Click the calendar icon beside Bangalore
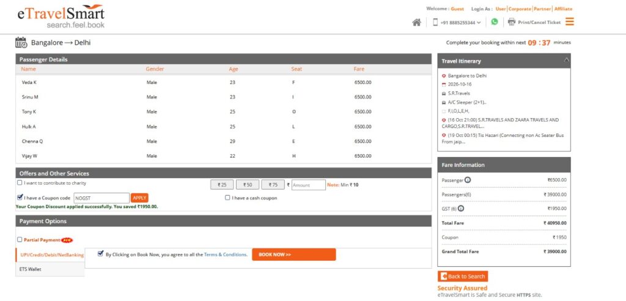Viewport: 626px width, 301px height. point(21,42)
